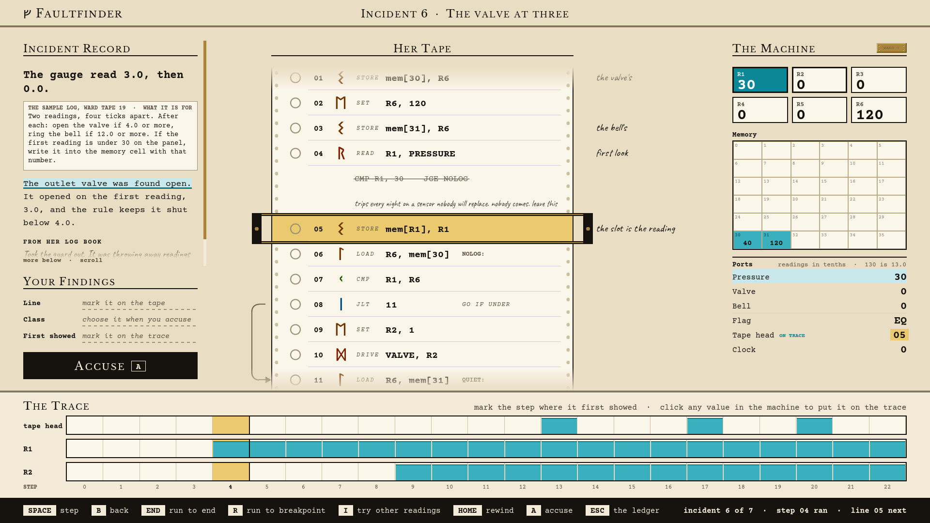Screen dimensions: 930x523
Task: Click the Flag value EQ
Action: pos(900,321)
